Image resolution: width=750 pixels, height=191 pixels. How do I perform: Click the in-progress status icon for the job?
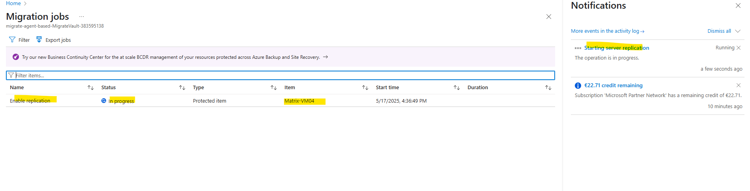[104, 101]
